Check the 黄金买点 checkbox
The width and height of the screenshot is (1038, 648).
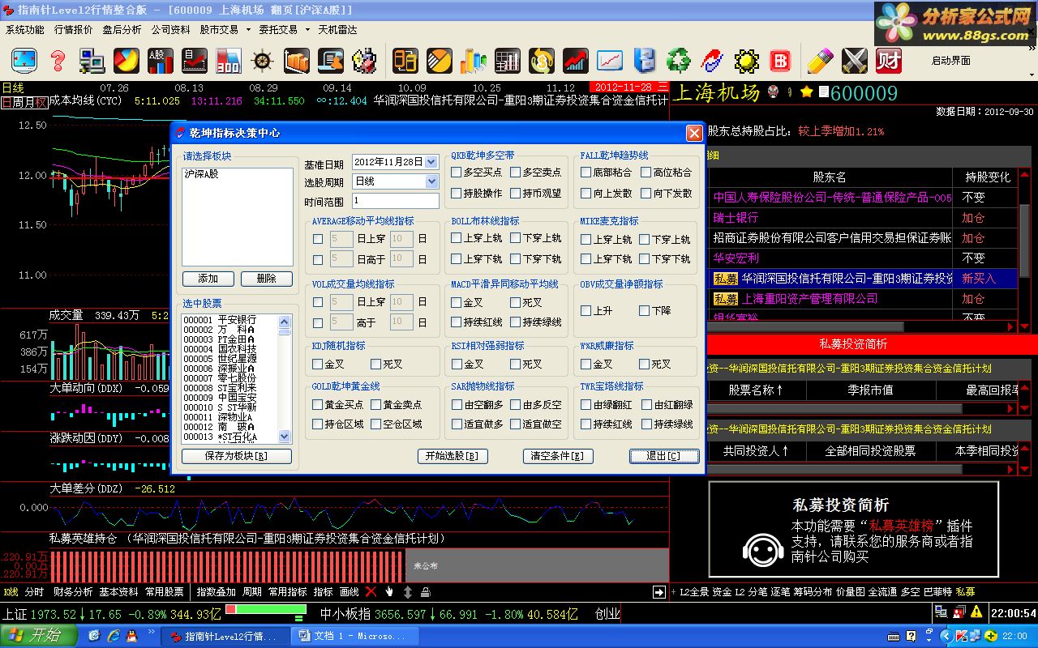318,404
